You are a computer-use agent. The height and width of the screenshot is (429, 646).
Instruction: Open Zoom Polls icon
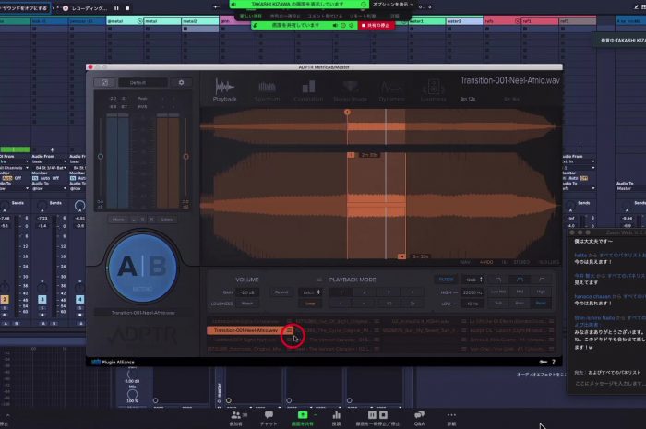pyautogui.click(x=336, y=418)
